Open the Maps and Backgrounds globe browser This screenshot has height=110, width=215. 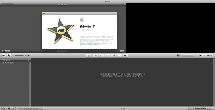click(211, 56)
